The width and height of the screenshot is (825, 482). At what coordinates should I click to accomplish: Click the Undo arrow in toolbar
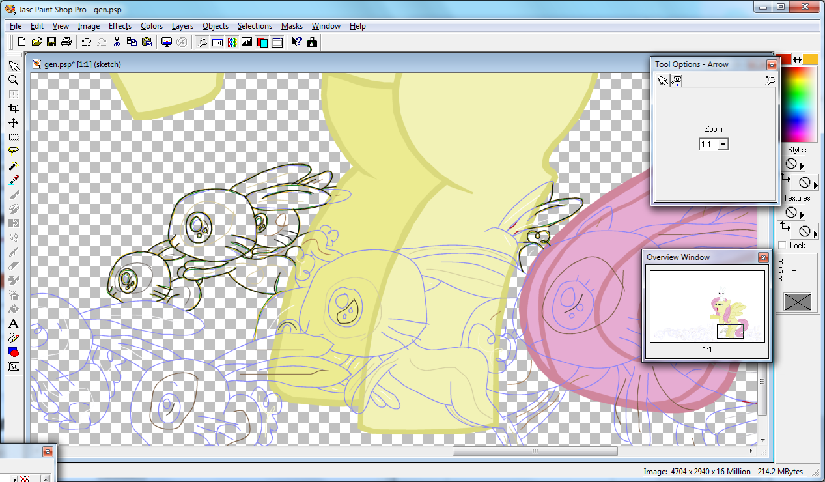coord(86,42)
